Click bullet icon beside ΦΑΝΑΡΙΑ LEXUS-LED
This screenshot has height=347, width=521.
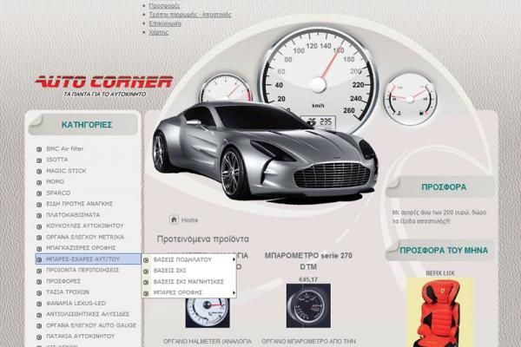click(39, 304)
